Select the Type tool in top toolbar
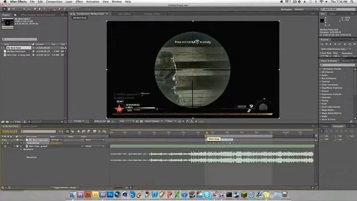 point(45,9)
